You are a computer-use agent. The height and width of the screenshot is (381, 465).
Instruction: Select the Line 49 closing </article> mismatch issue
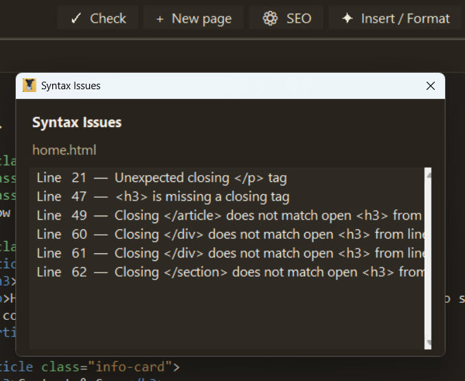[227, 216]
